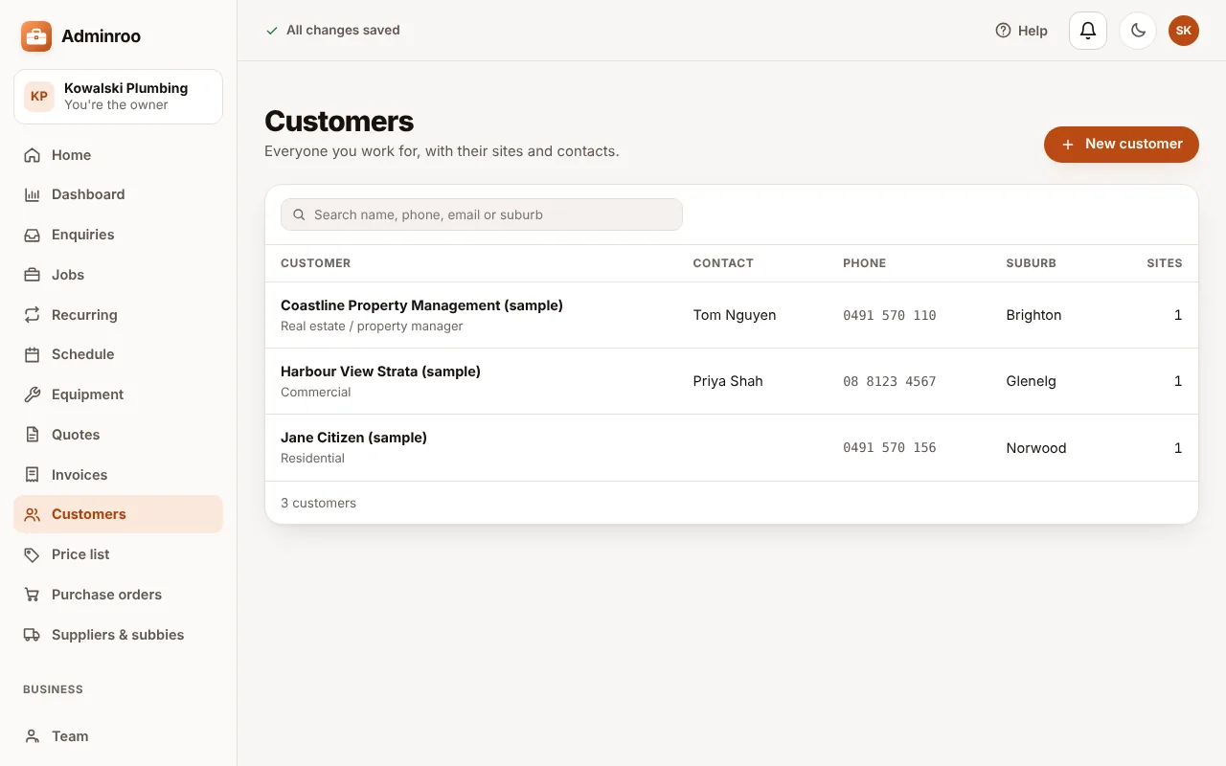Focus the customer search field
This screenshot has height=766, width=1226.
[x=482, y=214]
